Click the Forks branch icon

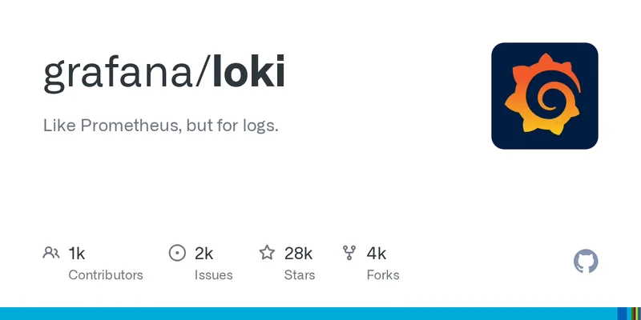[x=349, y=254]
